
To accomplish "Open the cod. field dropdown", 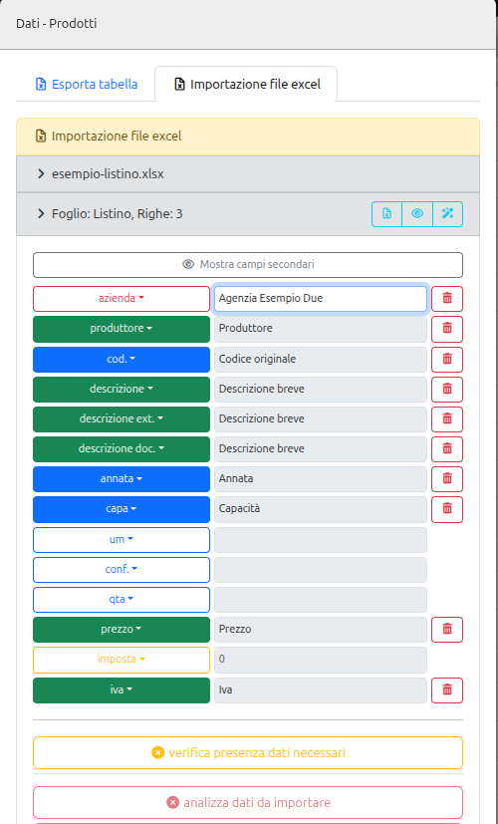I will point(122,359).
